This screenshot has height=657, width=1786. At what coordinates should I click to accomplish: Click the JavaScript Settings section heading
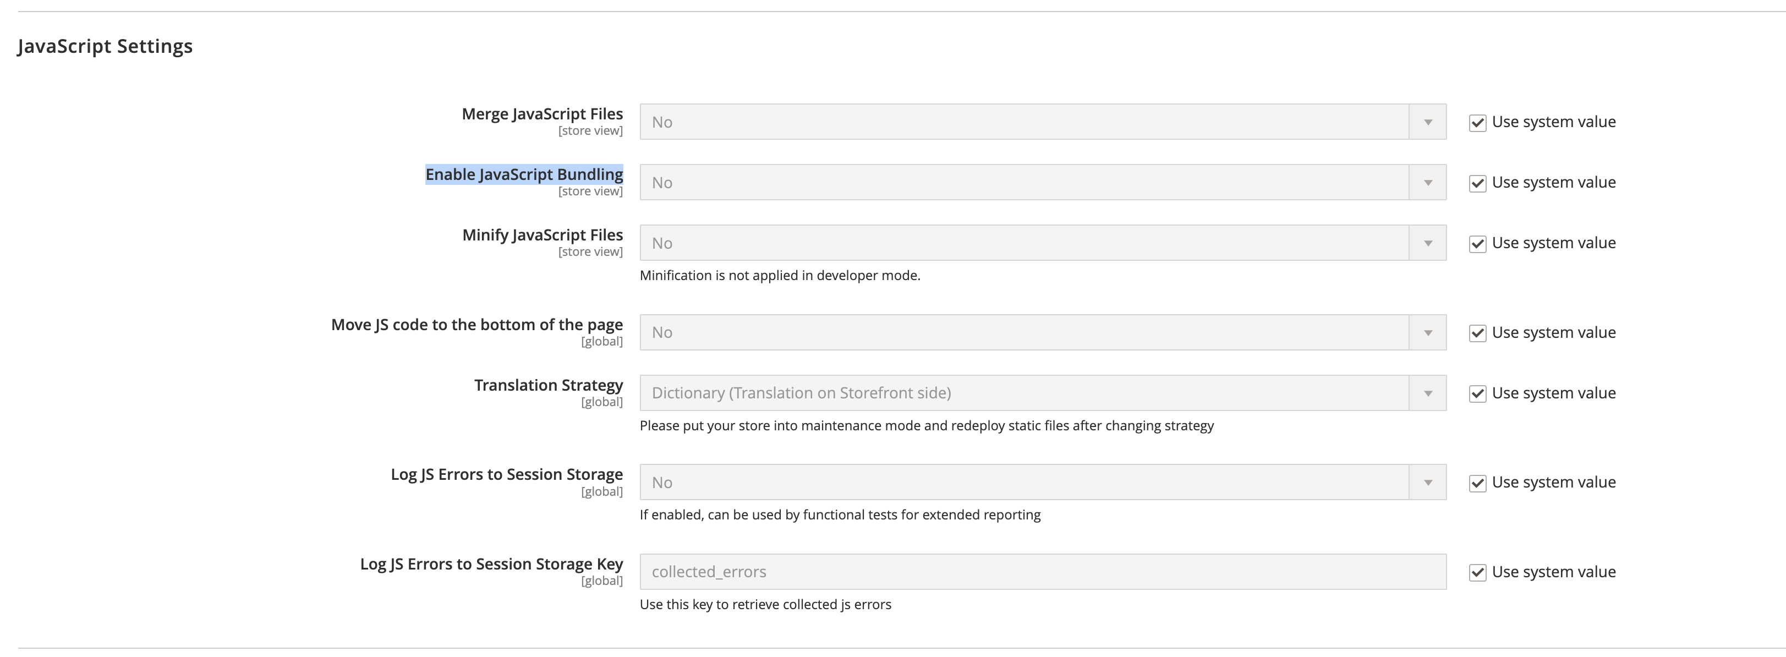pos(106,46)
